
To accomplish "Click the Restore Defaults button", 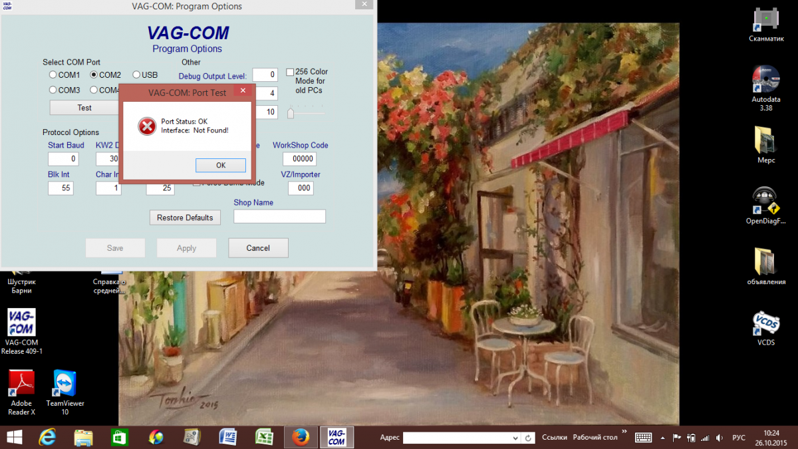I will 185,218.
